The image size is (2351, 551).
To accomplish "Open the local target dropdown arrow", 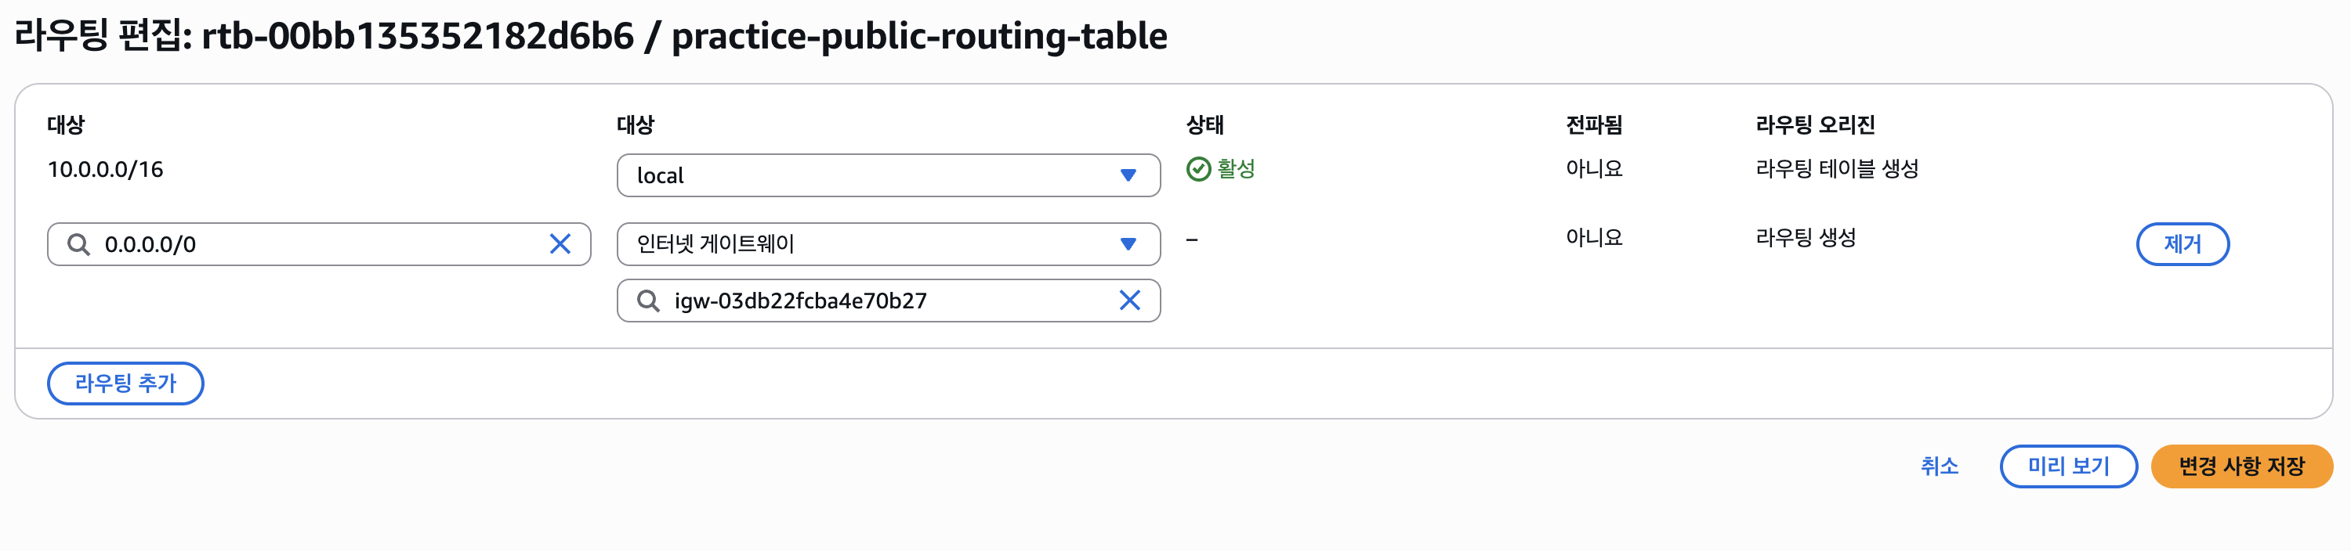I will click(1128, 175).
